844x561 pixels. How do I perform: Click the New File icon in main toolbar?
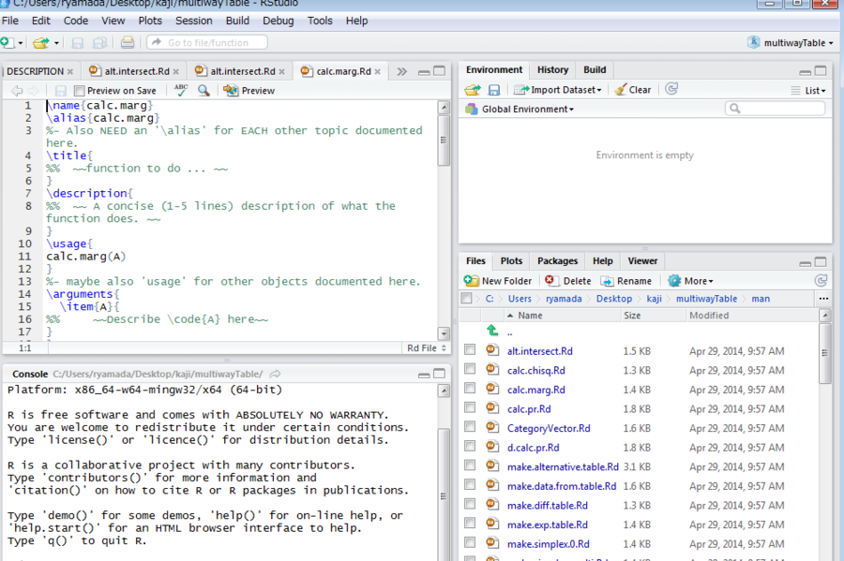[x=7, y=42]
